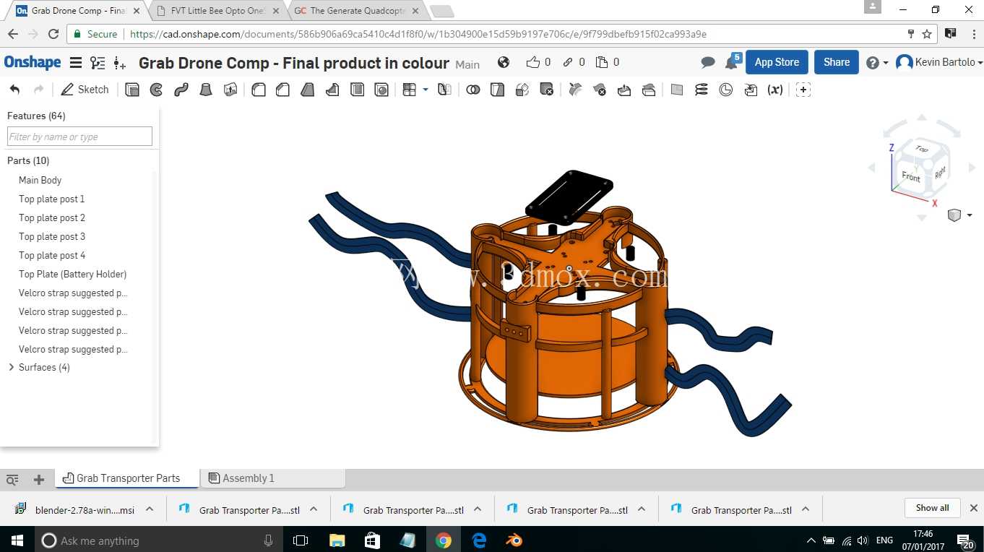Select Top plate post 1
Screen dimensions: 984x552
[x=52, y=199]
